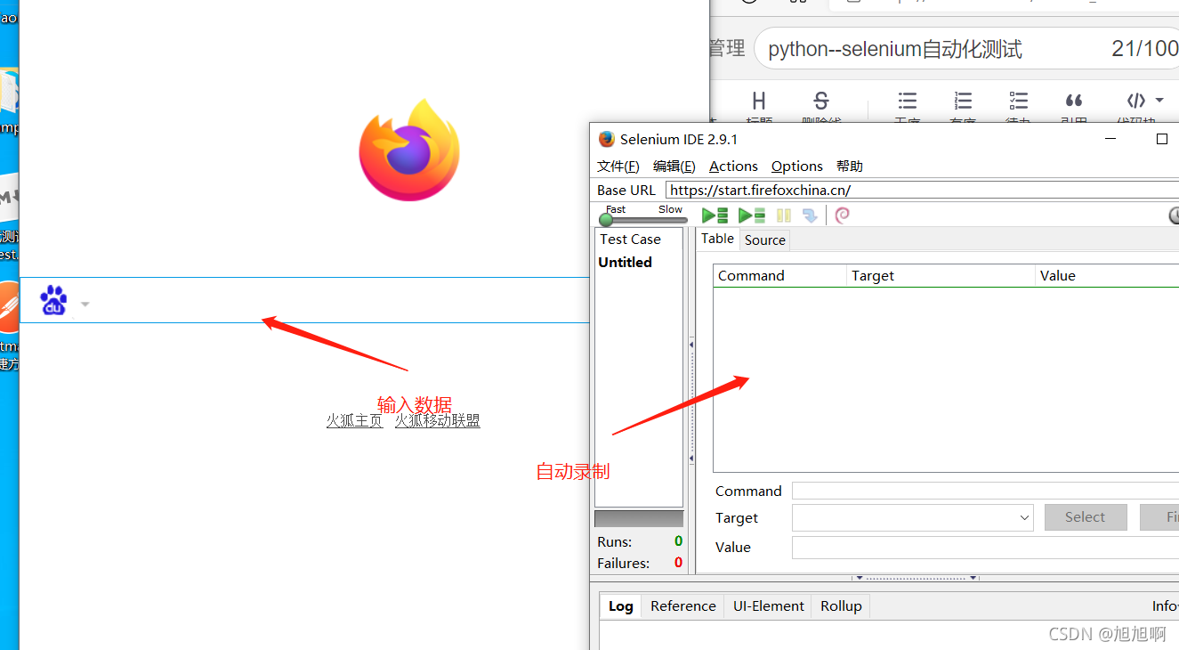The height and width of the screenshot is (650, 1179).
Task: Click the Command column header
Action: (779, 276)
